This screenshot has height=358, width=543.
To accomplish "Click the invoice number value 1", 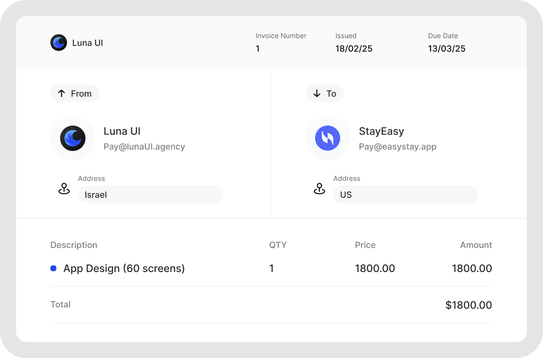I will [258, 49].
